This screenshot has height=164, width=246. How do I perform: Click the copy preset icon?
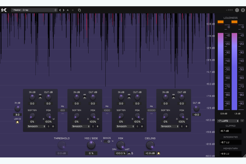click(x=79, y=10)
